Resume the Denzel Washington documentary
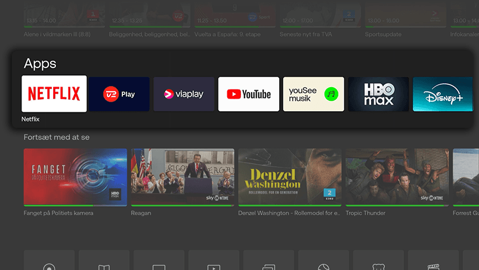Viewport: 479px width, 270px height. click(x=290, y=177)
